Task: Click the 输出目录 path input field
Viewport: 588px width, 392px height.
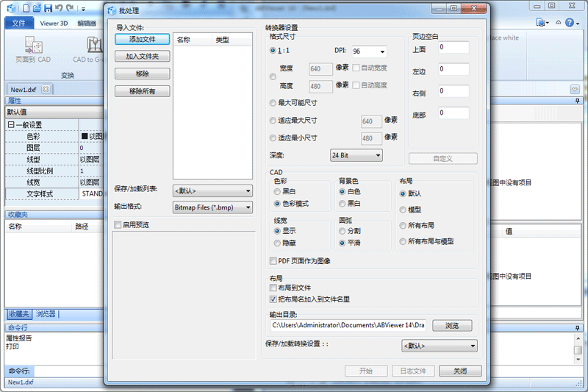Action: pyautogui.click(x=348, y=325)
